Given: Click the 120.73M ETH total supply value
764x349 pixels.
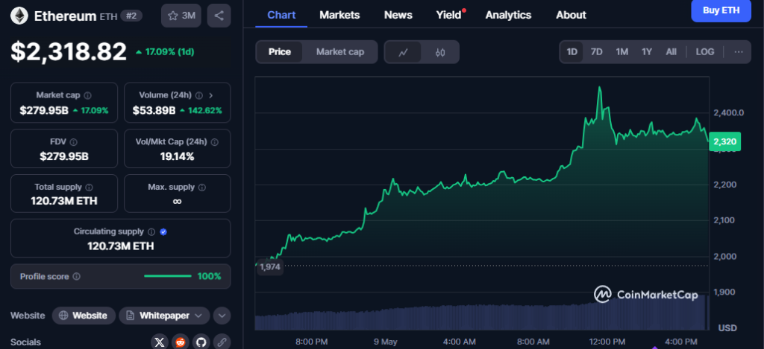Looking at the screenshot, I should (64, 201).
